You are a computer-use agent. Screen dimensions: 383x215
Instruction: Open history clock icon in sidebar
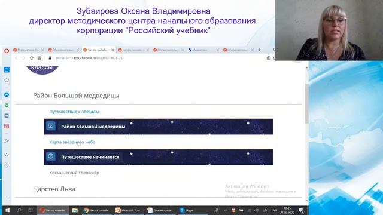pyautogui.click(x=7, y=165)
